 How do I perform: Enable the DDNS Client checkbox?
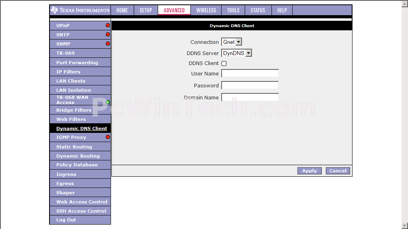(224, 63)
